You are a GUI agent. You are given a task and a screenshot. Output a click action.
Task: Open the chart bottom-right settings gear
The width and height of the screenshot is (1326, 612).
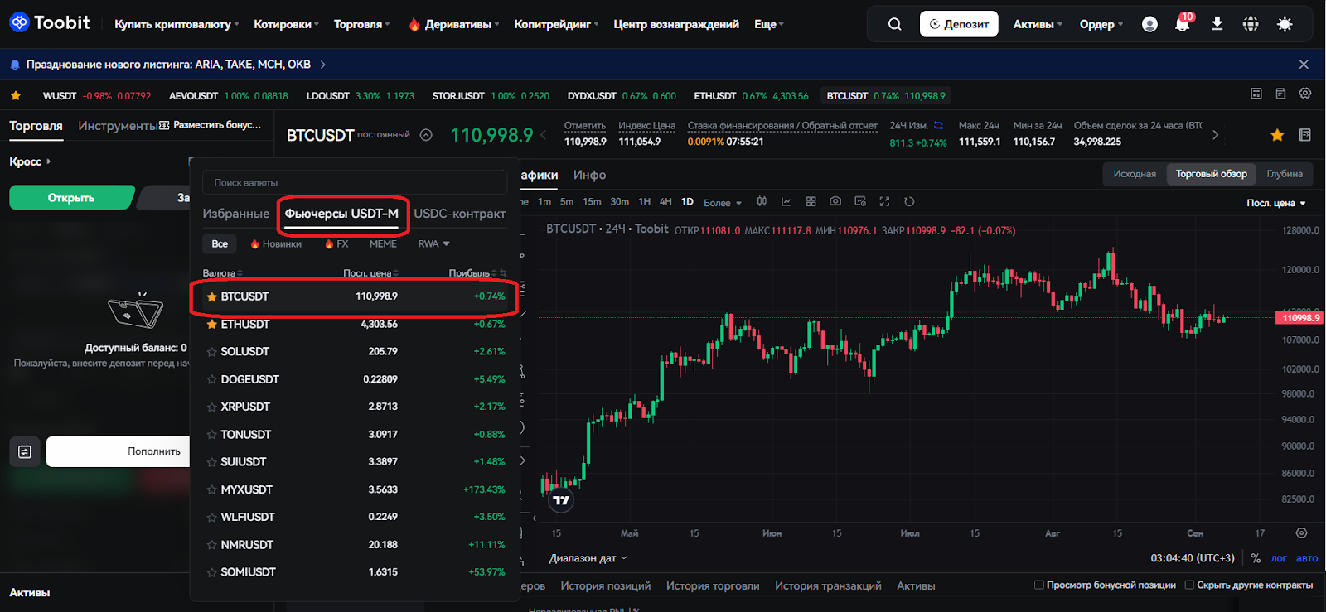1301,533
